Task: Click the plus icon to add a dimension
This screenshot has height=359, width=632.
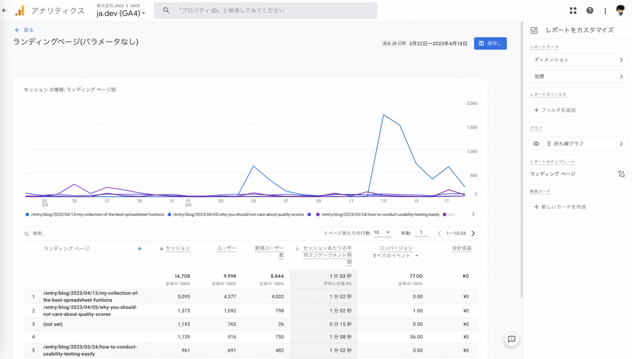Action: coord(140,249)
